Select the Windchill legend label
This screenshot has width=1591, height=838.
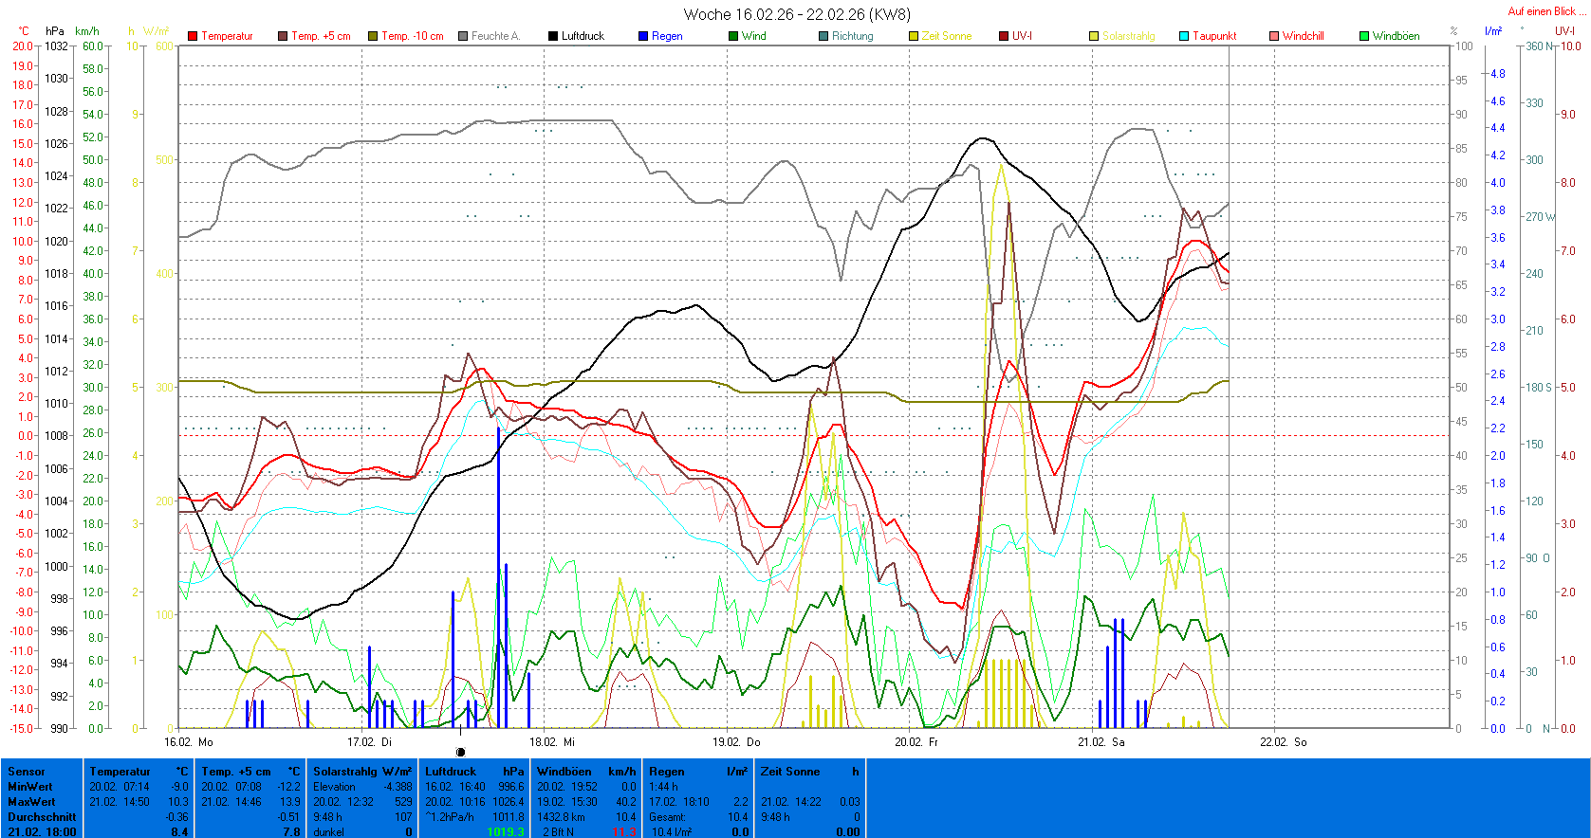[1303, 36]
